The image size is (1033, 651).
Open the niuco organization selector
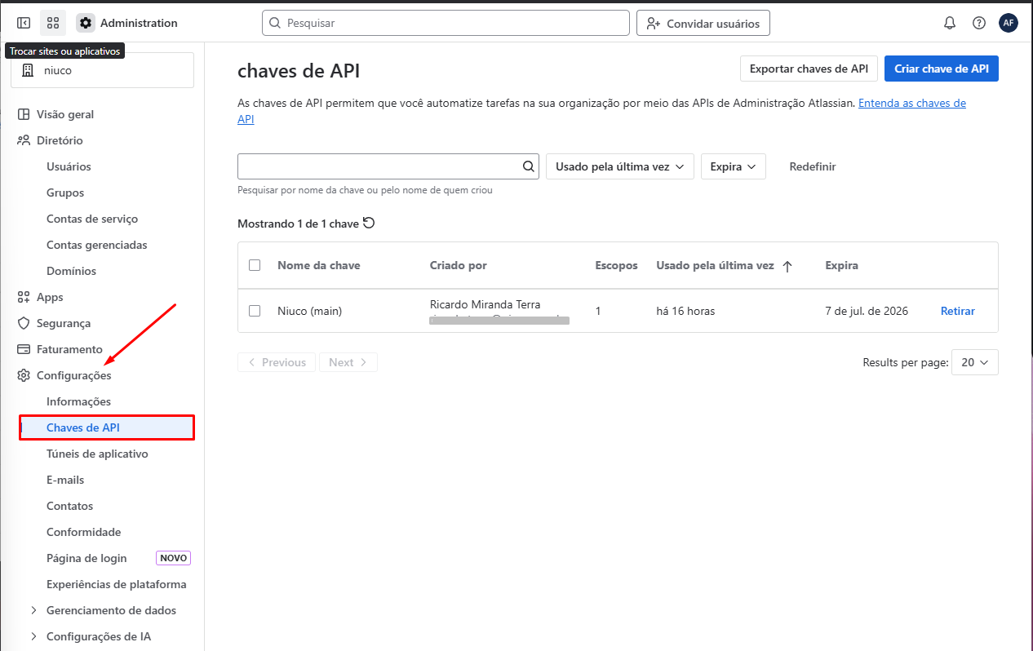(x=103, y=70)
